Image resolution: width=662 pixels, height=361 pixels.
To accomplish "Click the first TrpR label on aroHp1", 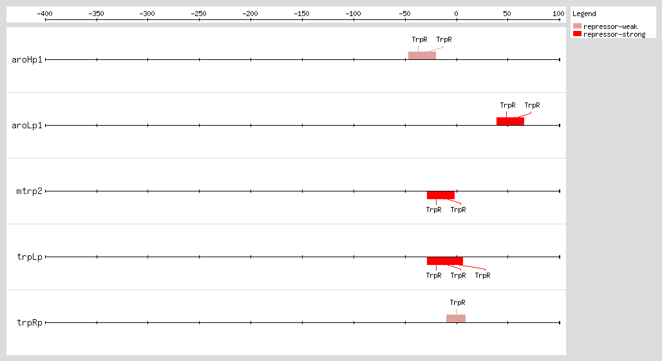I will pos(420,39).
